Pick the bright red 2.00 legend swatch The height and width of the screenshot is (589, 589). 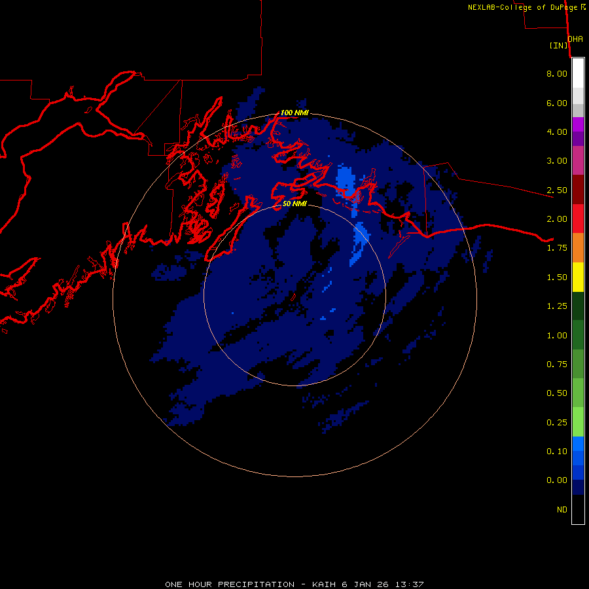(578, 219)
